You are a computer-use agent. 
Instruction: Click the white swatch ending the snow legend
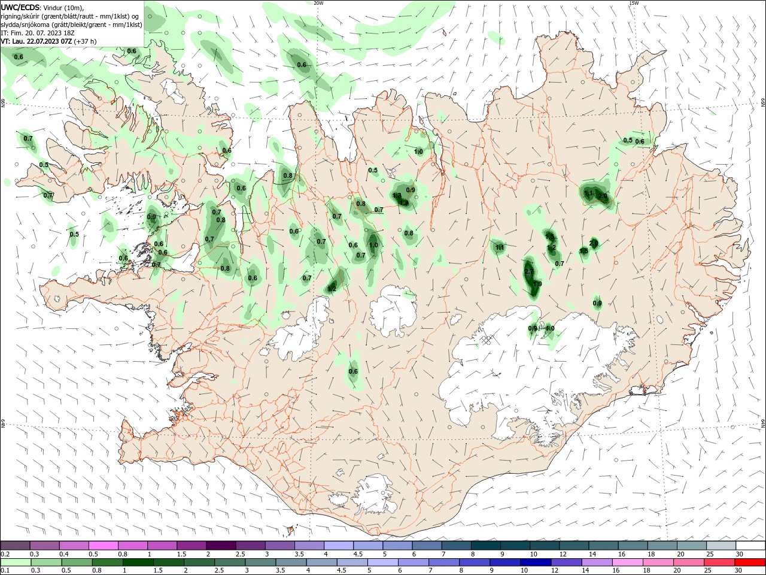pyautogui.click(x=750, y=546)
